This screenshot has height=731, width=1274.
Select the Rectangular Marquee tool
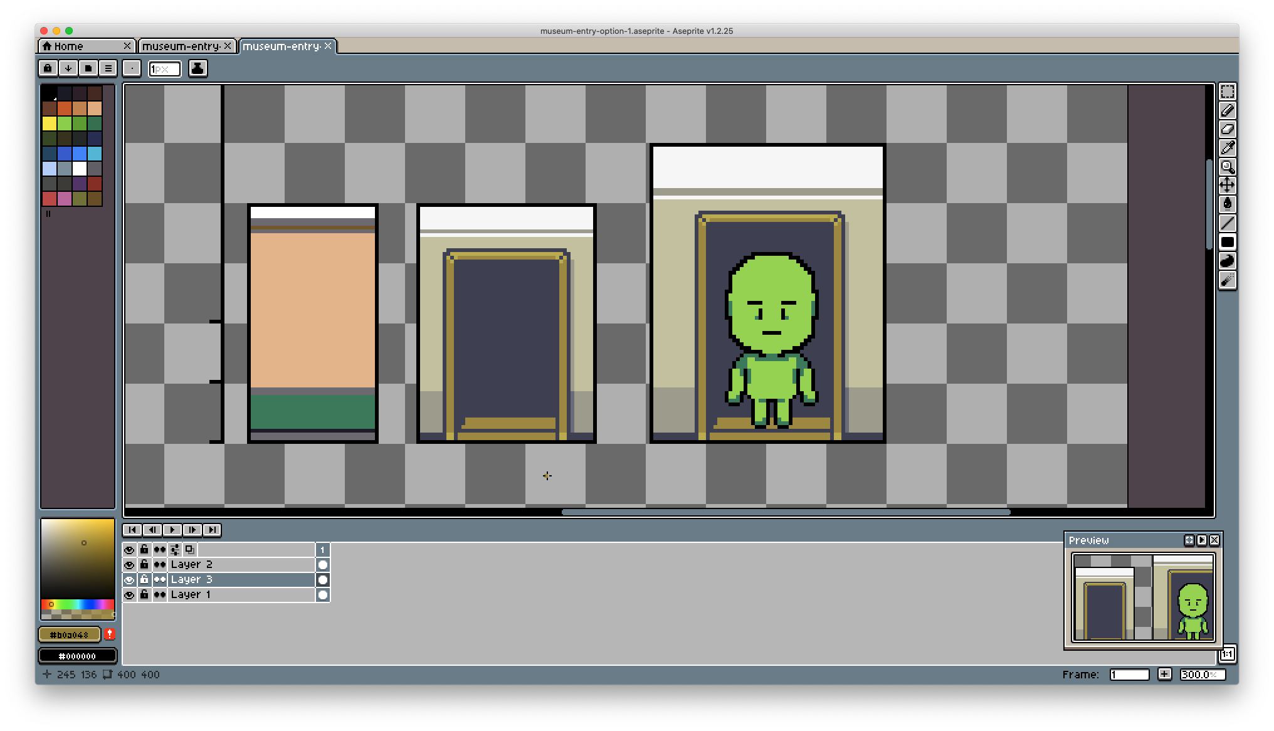pyautogui.click(x=1227, y=90)
